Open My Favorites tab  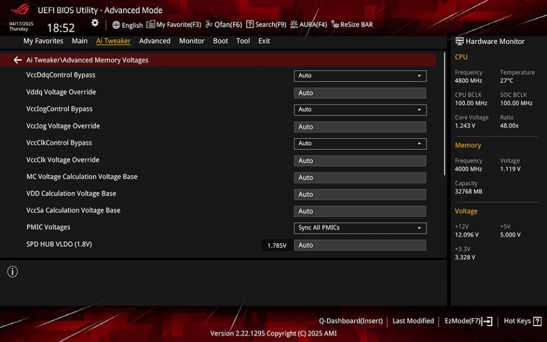click(x=43, y=41)
